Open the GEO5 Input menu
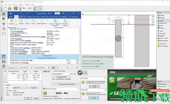The image size is (170, 104). click(x=10, y=5)
